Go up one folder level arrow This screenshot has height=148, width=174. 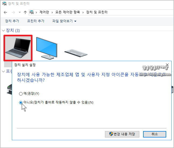pos(25,12)
